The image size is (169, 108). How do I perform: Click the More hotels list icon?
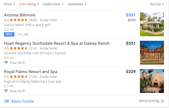pos(6,101)
